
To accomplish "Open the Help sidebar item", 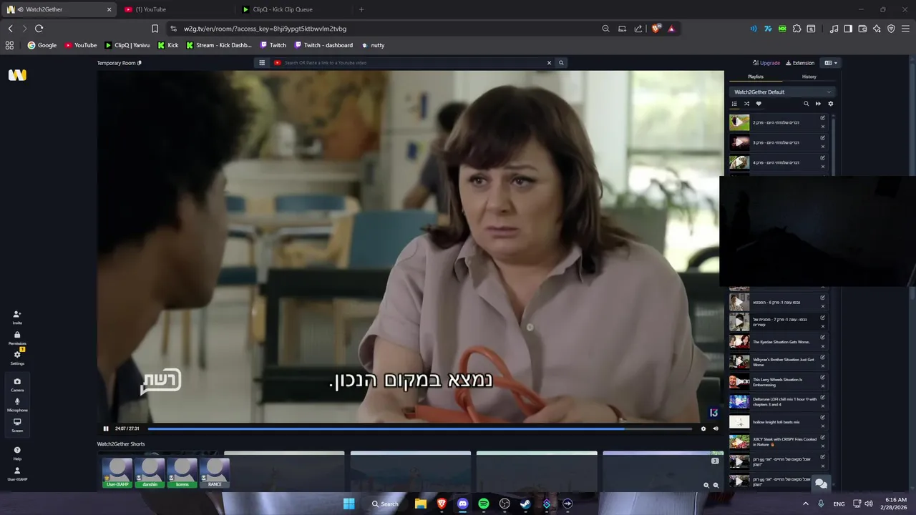I will 17,453.
